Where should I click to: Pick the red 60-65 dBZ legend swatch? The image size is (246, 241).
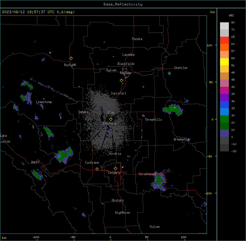point(224,40)
